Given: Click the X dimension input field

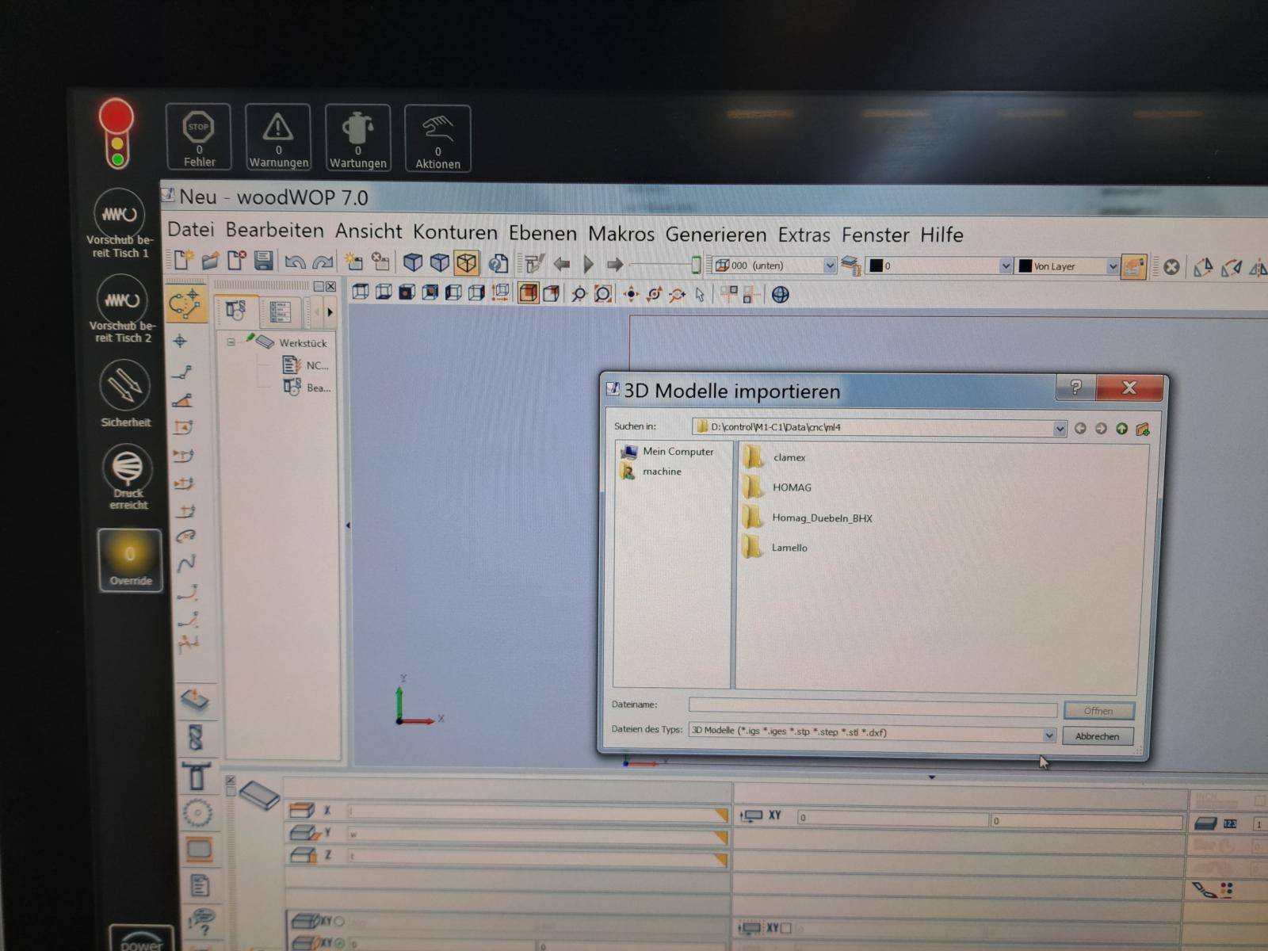Looking at the screenshot, I should [x=537, y=812].
